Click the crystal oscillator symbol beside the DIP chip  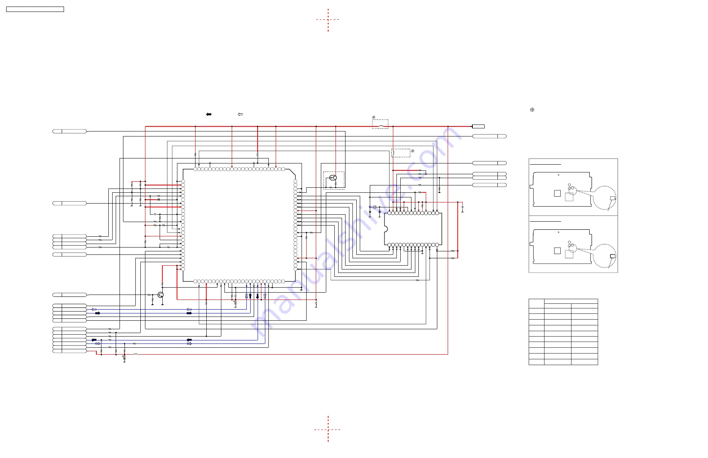[x=375, y=207]
